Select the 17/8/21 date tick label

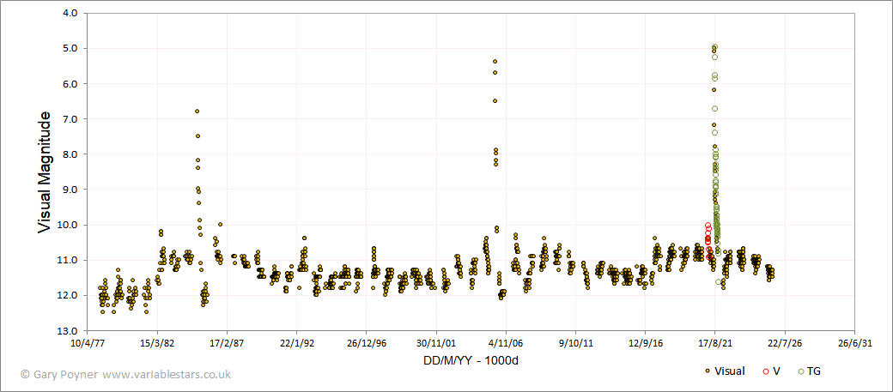pyautogui.click(x=714, y=343)
